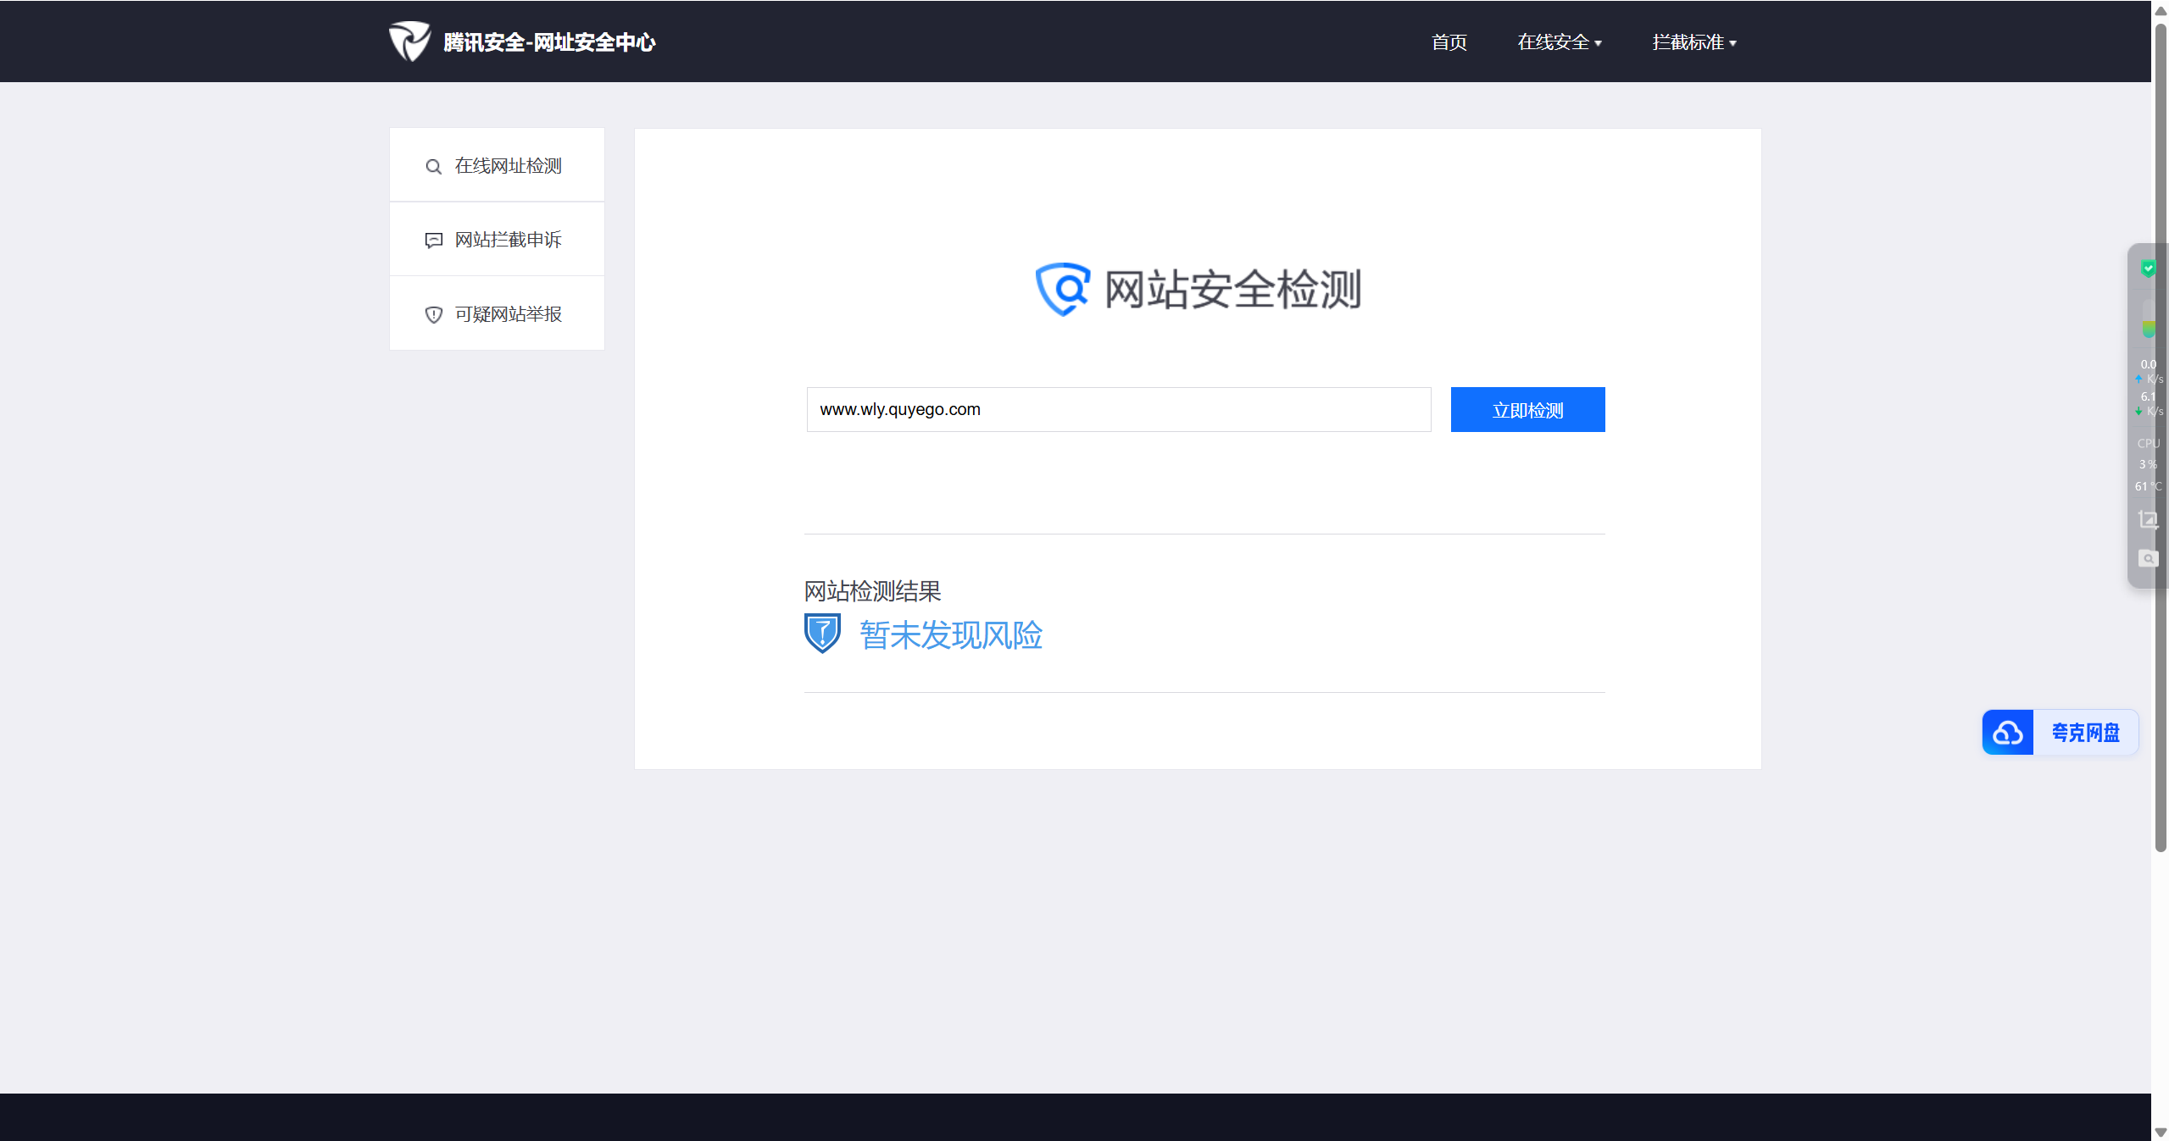The image size is (2169, 1141).
Task: Click the 夸克网盘 floating button label
Action: pos(2085,733)
